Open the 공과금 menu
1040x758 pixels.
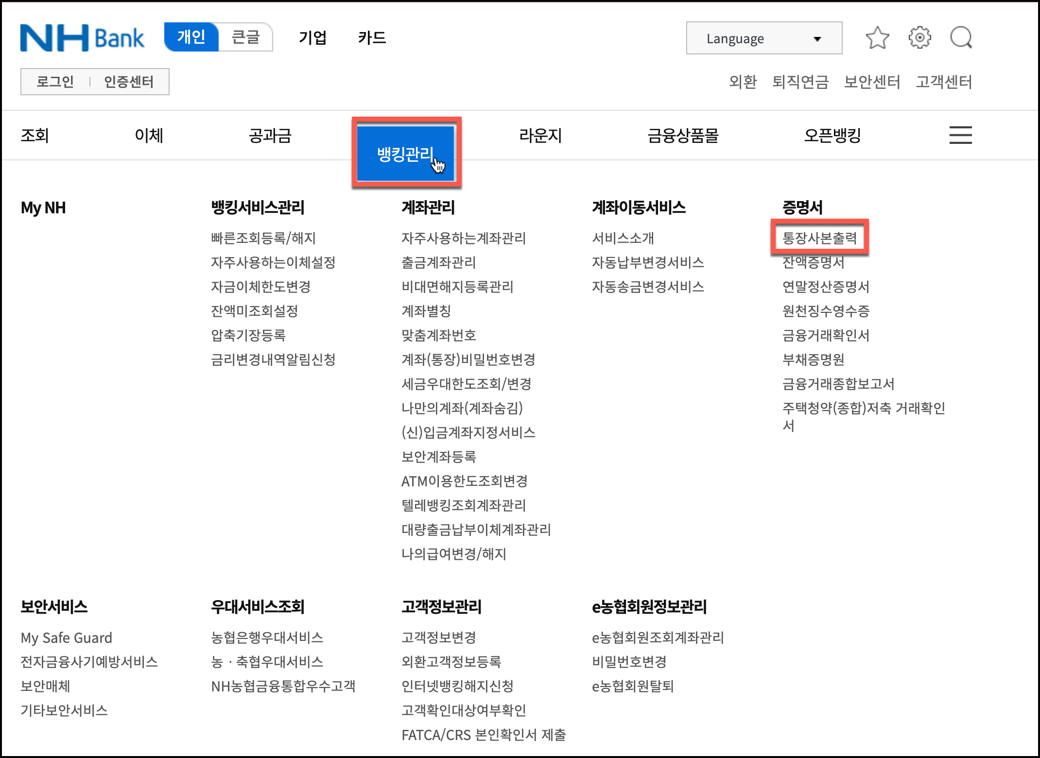point(270,135)
